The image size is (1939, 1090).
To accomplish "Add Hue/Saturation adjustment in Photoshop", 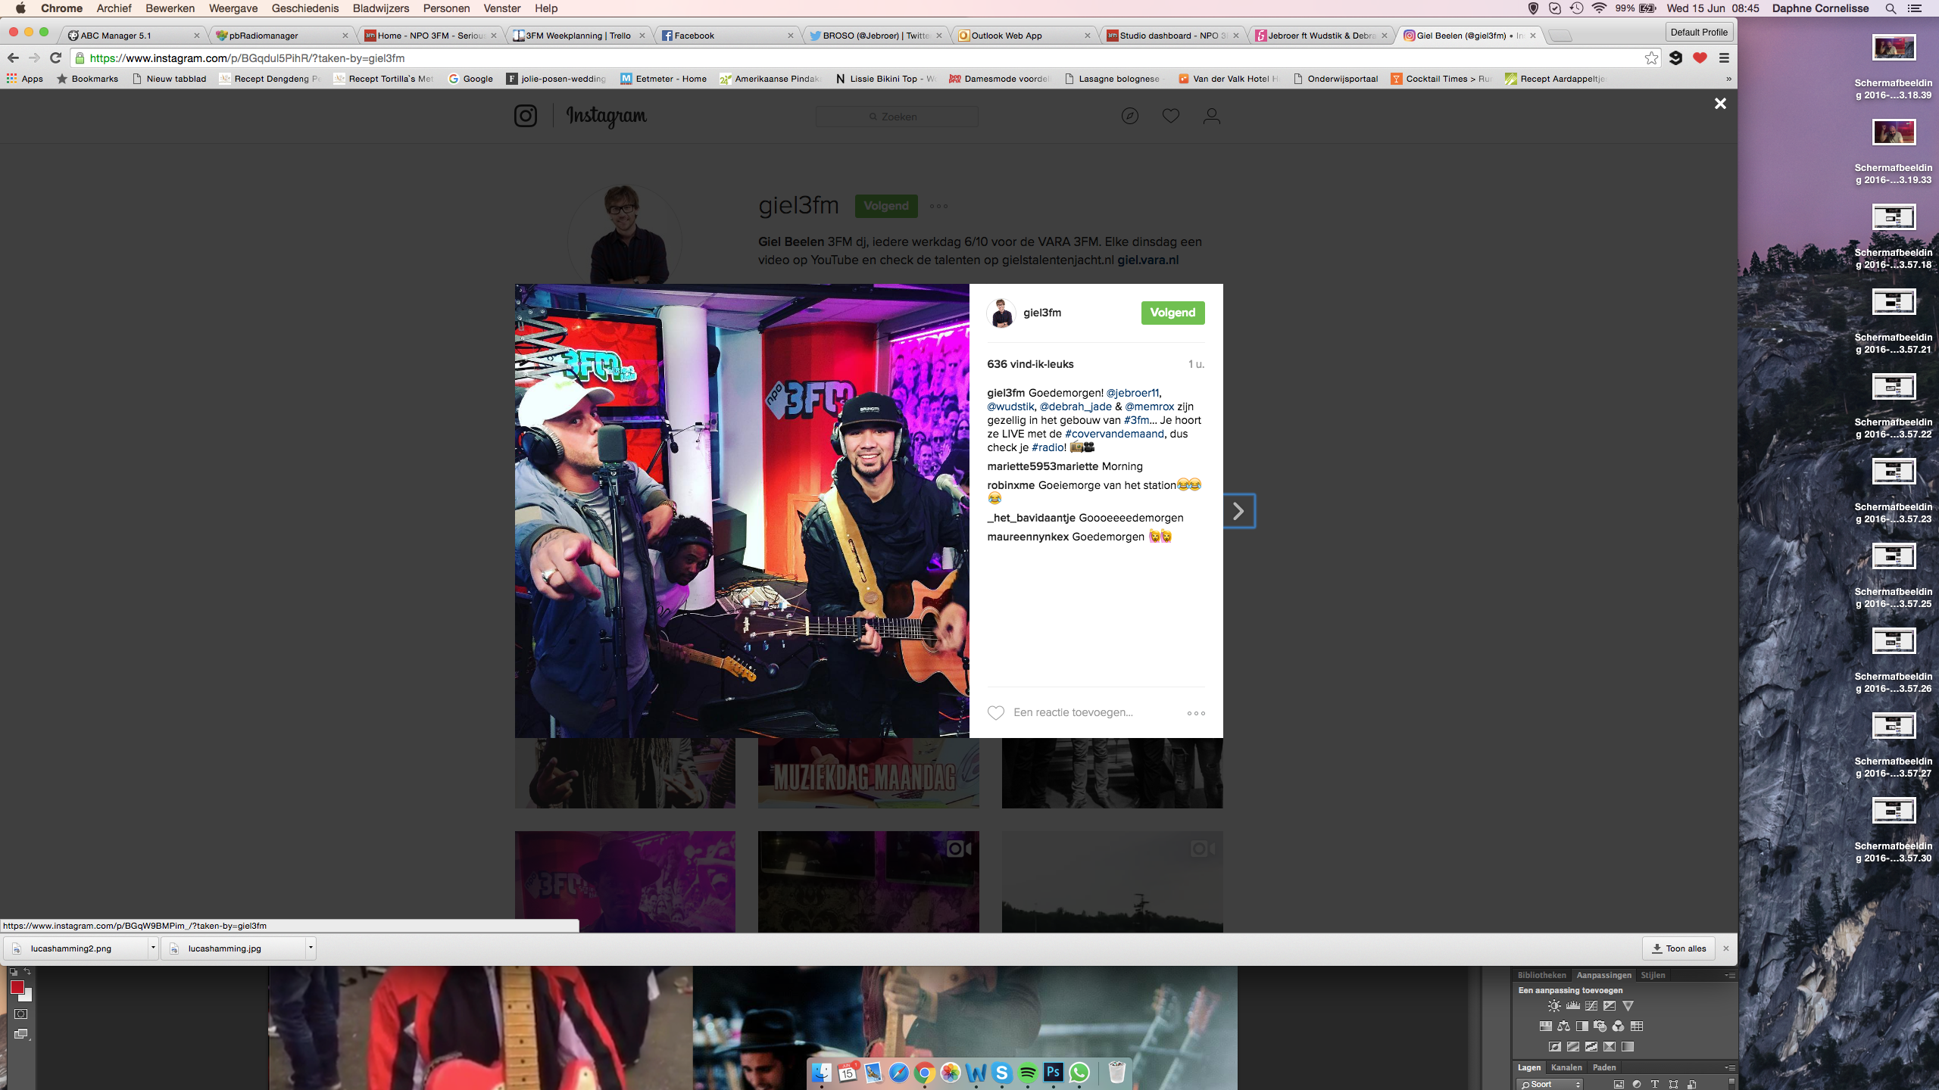I will 1545,1026.
